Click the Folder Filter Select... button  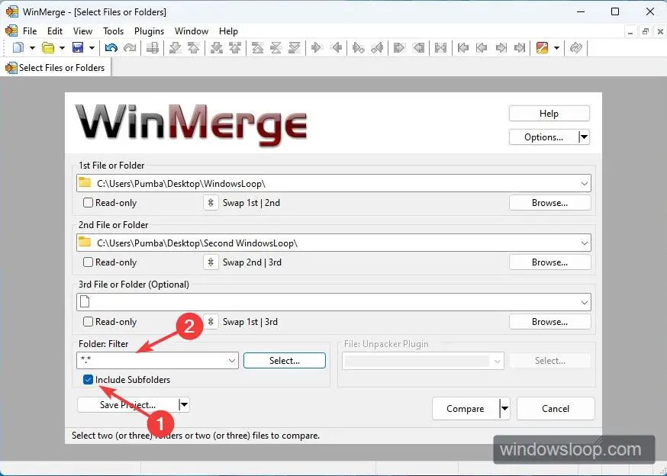point(285,361)
